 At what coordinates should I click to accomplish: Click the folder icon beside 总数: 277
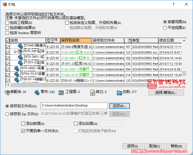pos(119,93)
